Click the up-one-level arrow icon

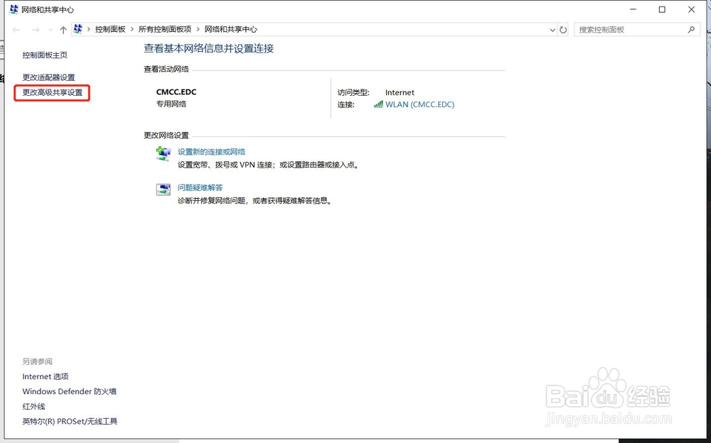click(x=63, y=30)
